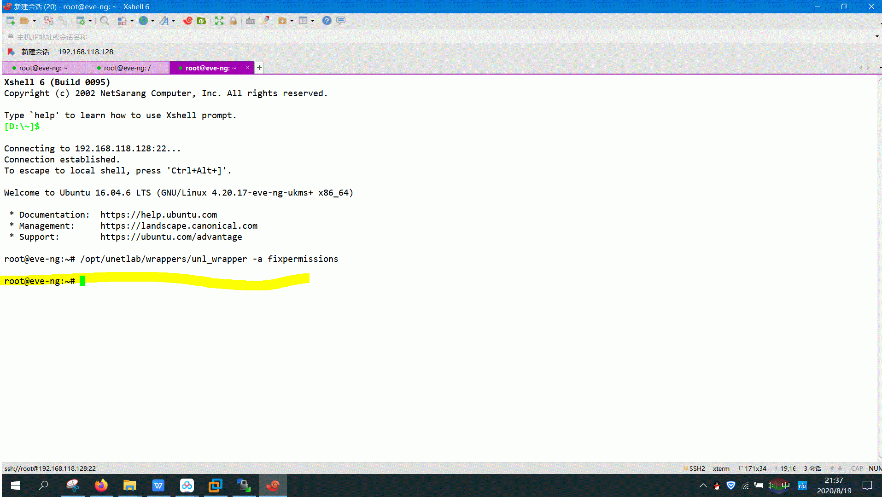
Task: Expand the color scheme dropdown arrow
Action: tap(132, 21)
